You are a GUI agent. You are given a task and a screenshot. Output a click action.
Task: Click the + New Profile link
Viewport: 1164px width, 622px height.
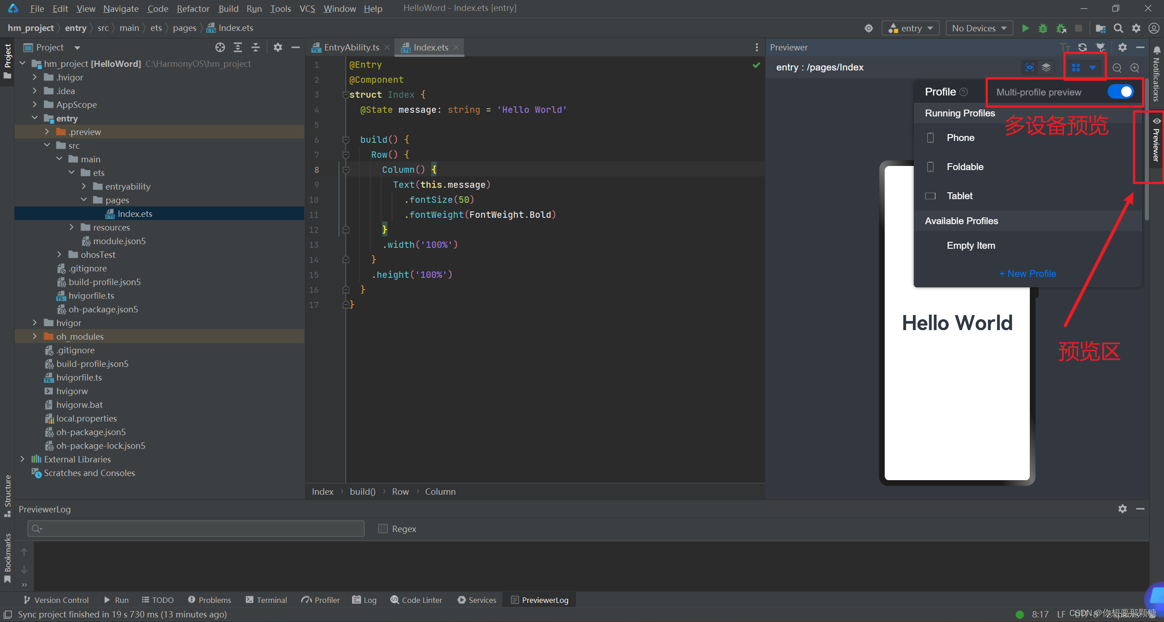click(x=1028, y=274)
